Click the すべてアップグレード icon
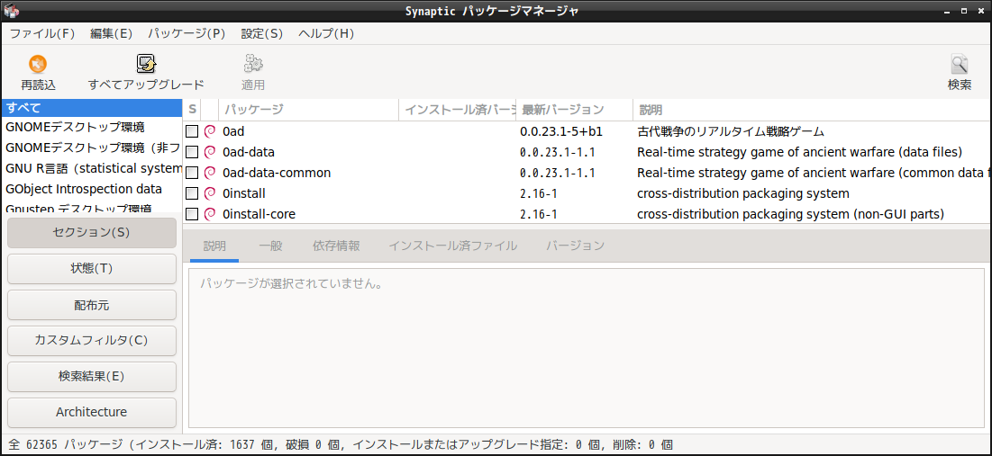The height and width of the screenshot is (456, 992). click(x=146, y=64)
